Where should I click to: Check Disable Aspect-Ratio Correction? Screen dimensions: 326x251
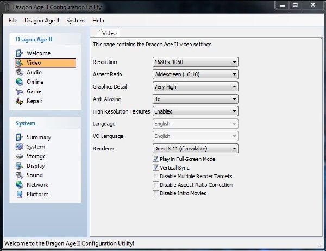click(x=156, y=185)
